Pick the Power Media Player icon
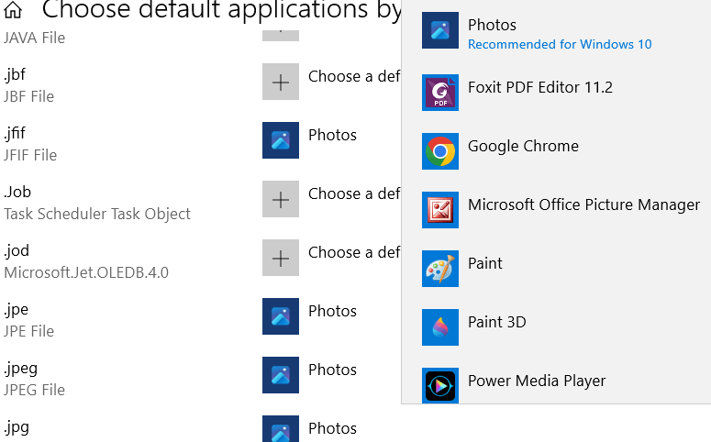The image size is (711, 442). pyautogui.click(x=439, y=385)
